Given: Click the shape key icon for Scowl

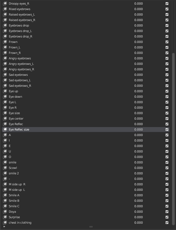Looking at the screenshot, I should click(x=5, y=168).
